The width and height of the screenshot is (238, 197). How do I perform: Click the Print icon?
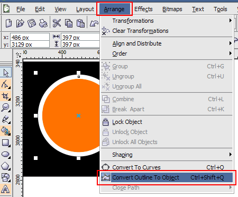43,23
